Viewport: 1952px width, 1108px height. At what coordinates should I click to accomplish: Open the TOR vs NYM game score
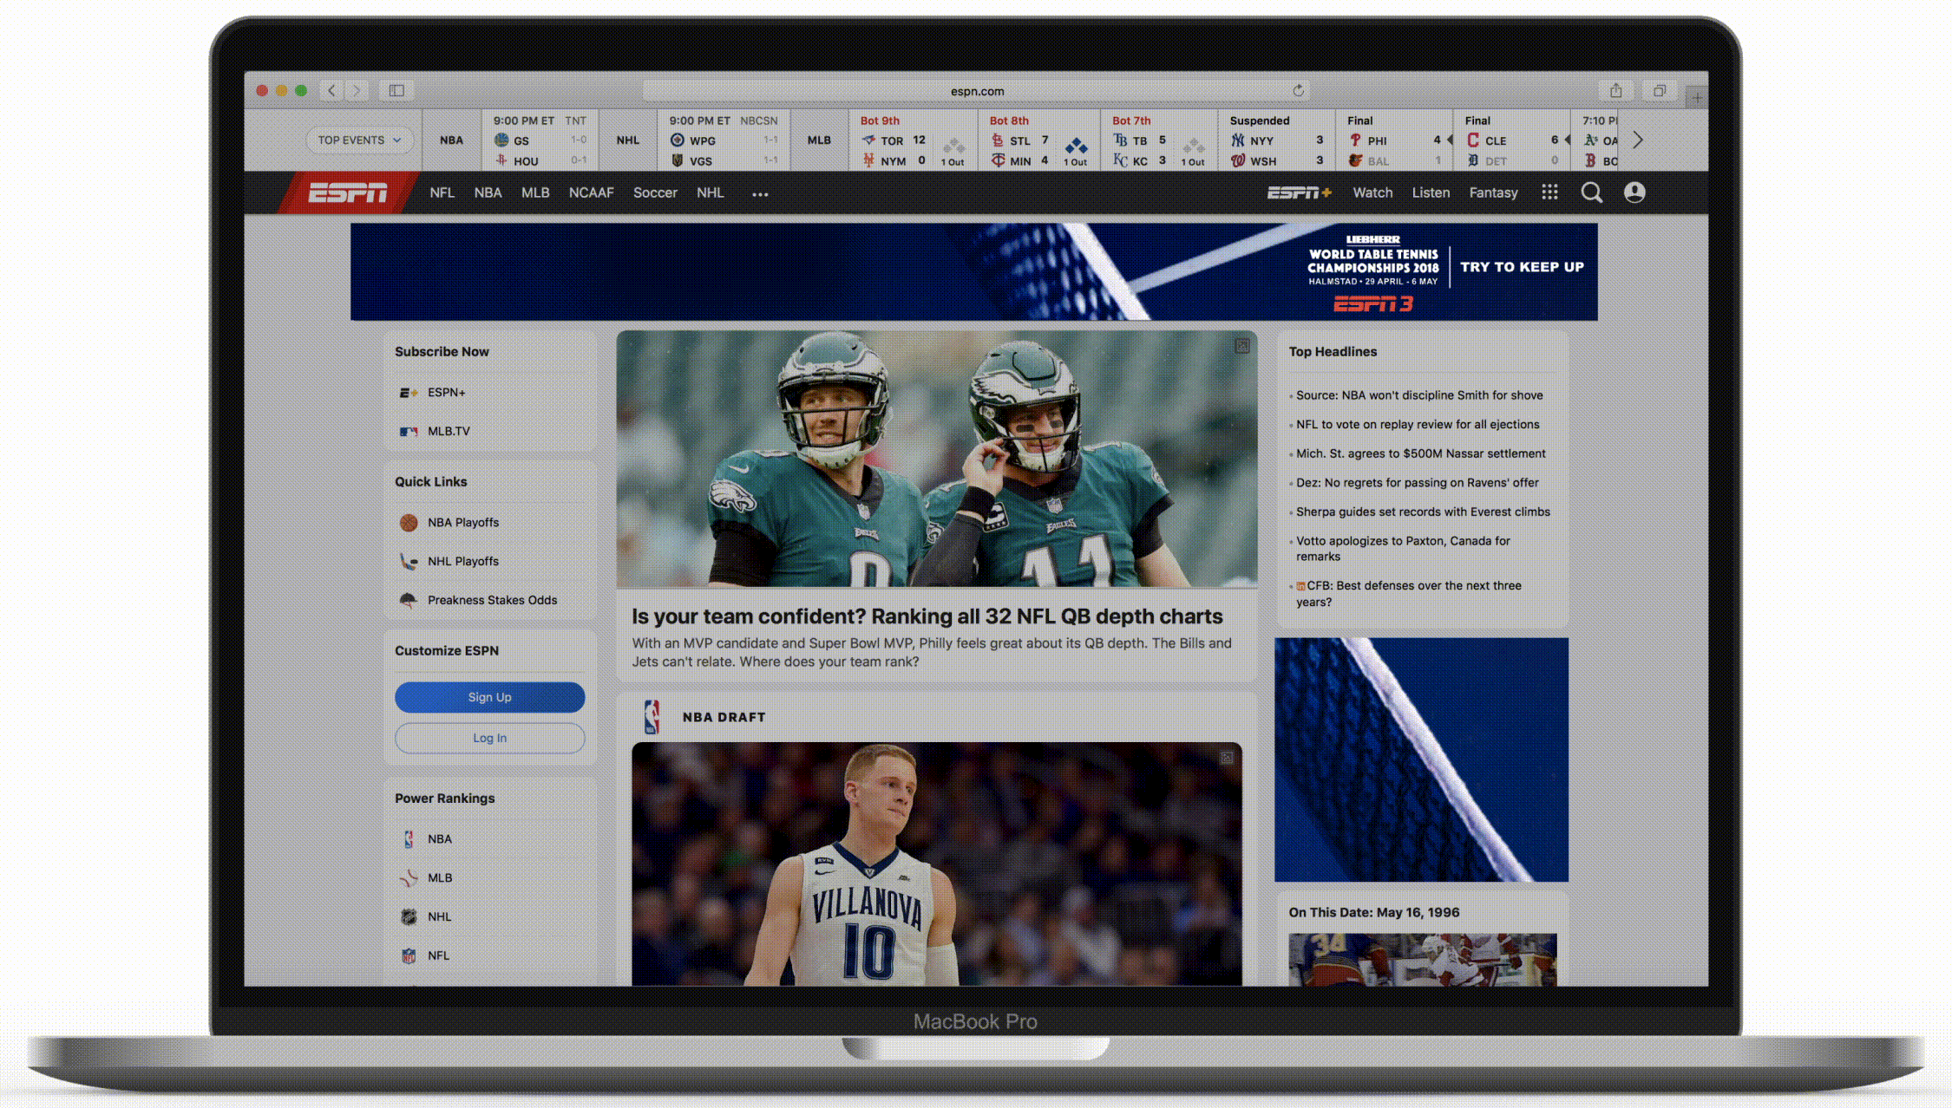click(912, 140)
